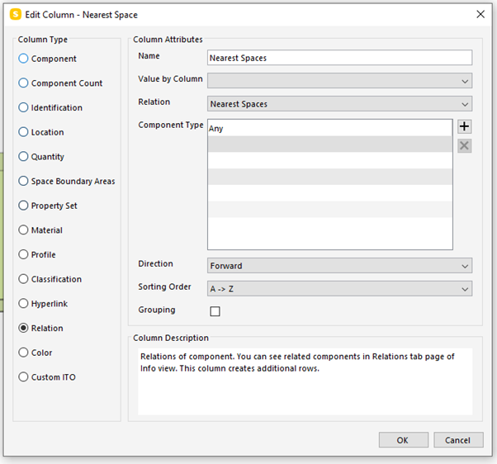Open the Value by Column dropdown
The width and height of the screenshot is (497, 464).
(x=339, y=81)
